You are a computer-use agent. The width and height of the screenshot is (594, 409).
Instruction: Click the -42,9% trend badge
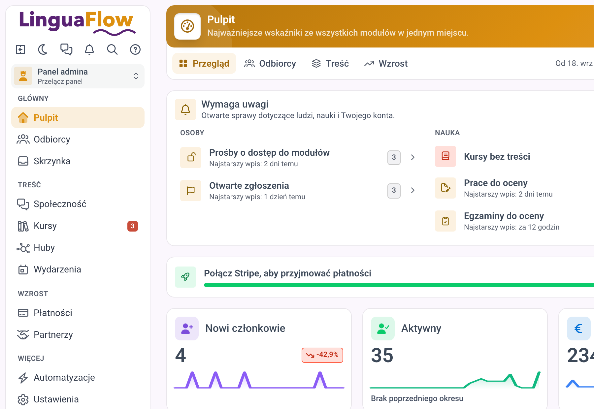(x=322, y=355)
